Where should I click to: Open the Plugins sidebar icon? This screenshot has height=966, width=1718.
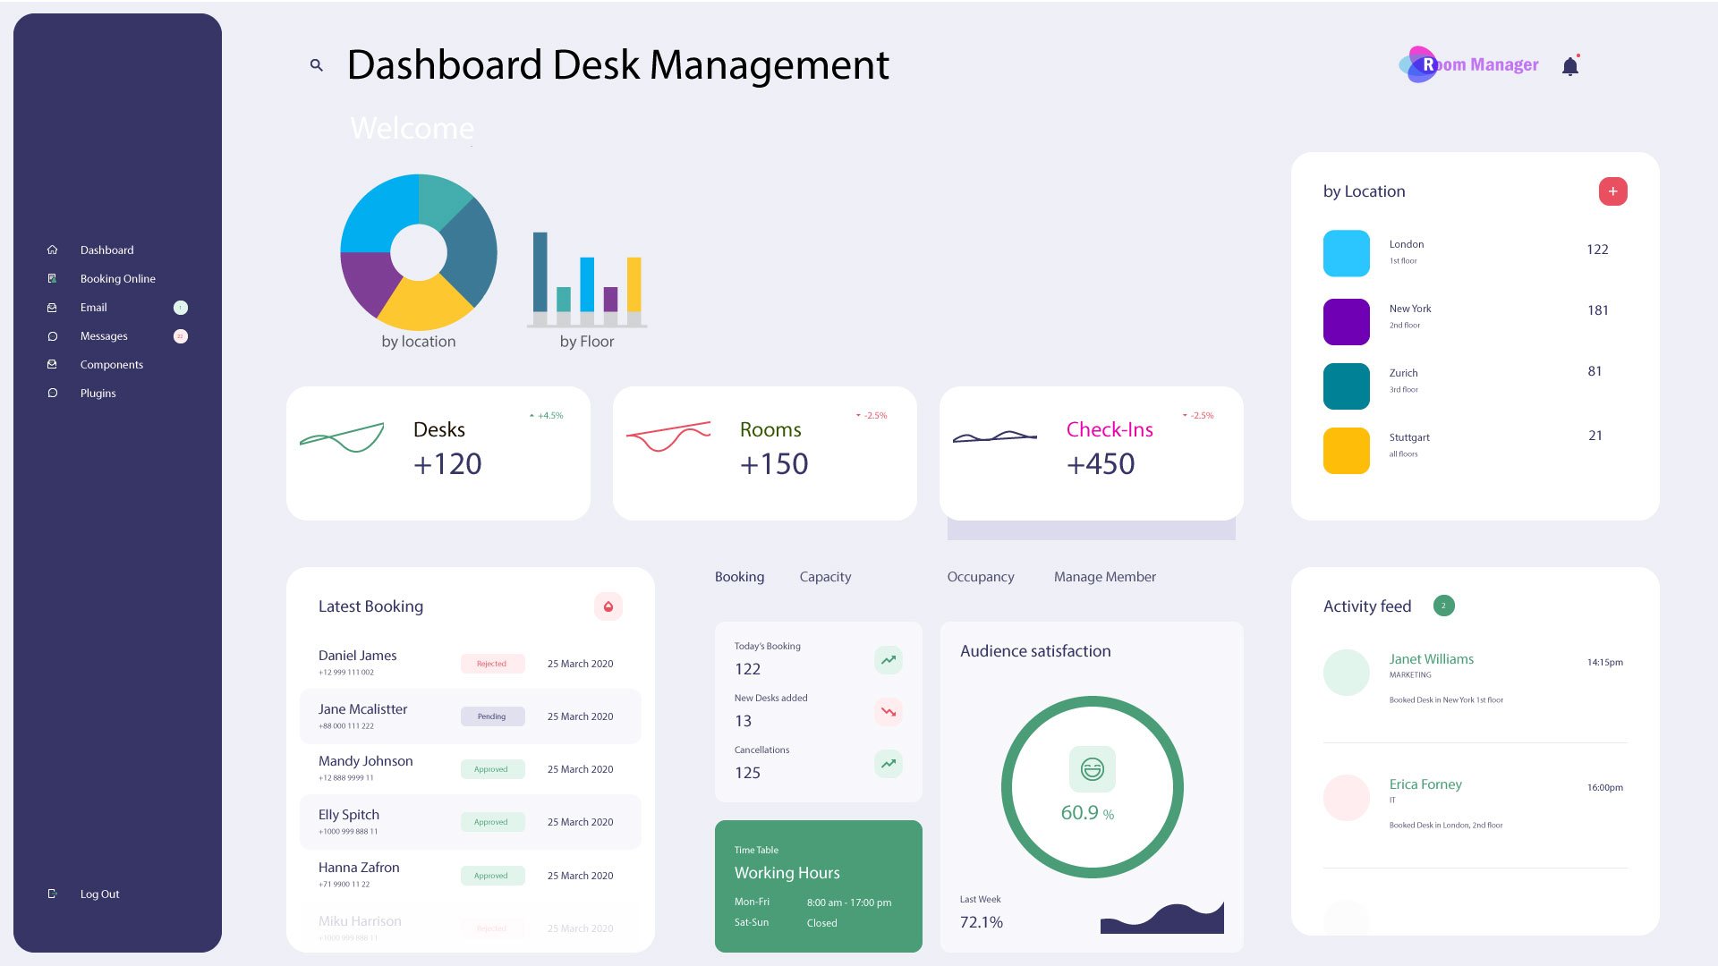coord(53,393)
